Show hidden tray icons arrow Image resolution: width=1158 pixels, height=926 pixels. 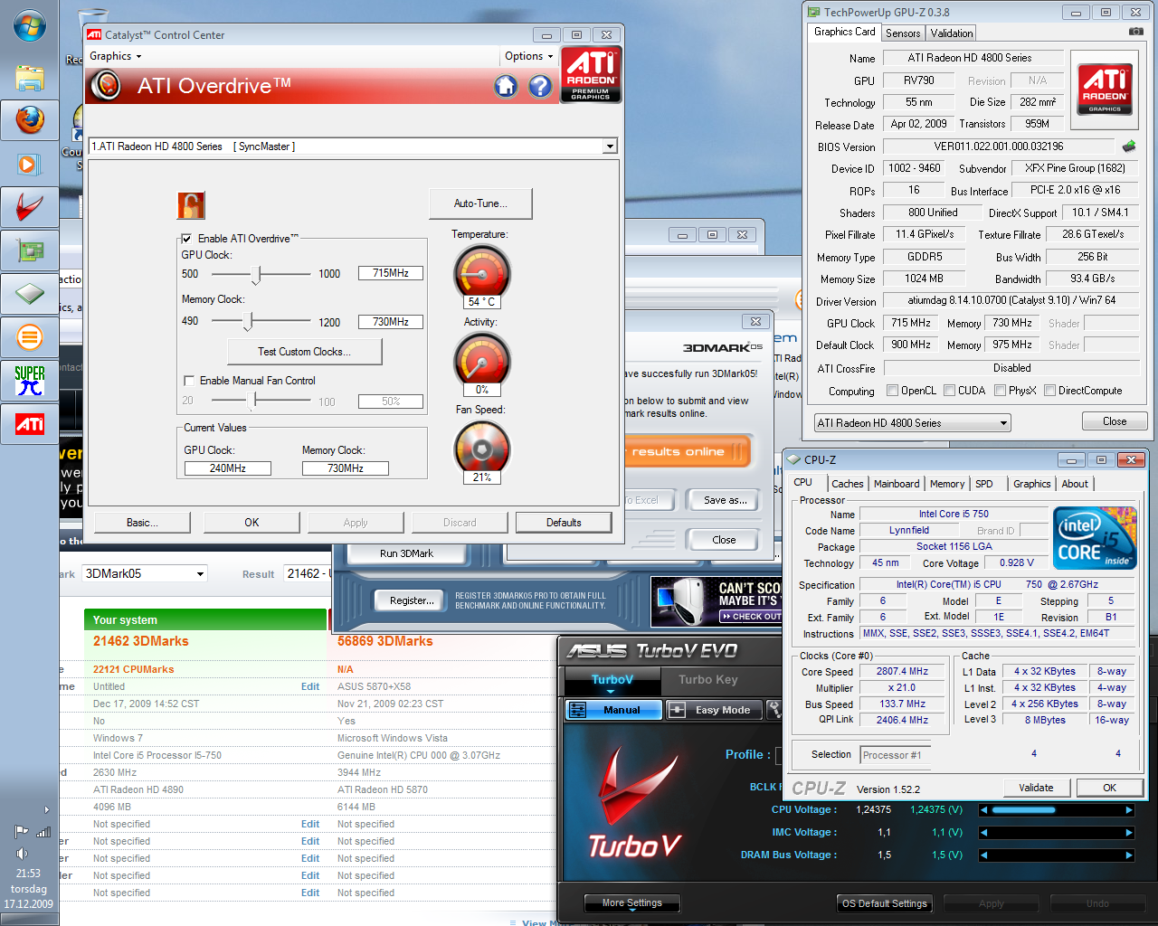tap(47, 809)
